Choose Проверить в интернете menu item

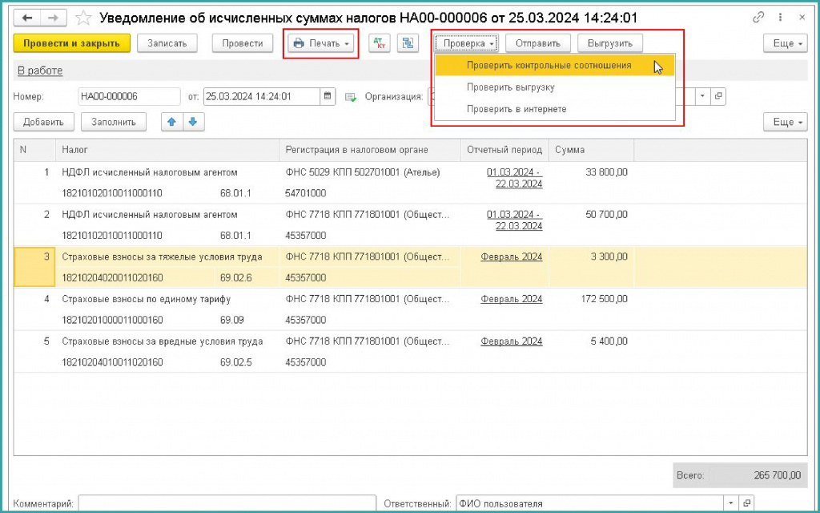click(554, 109)
